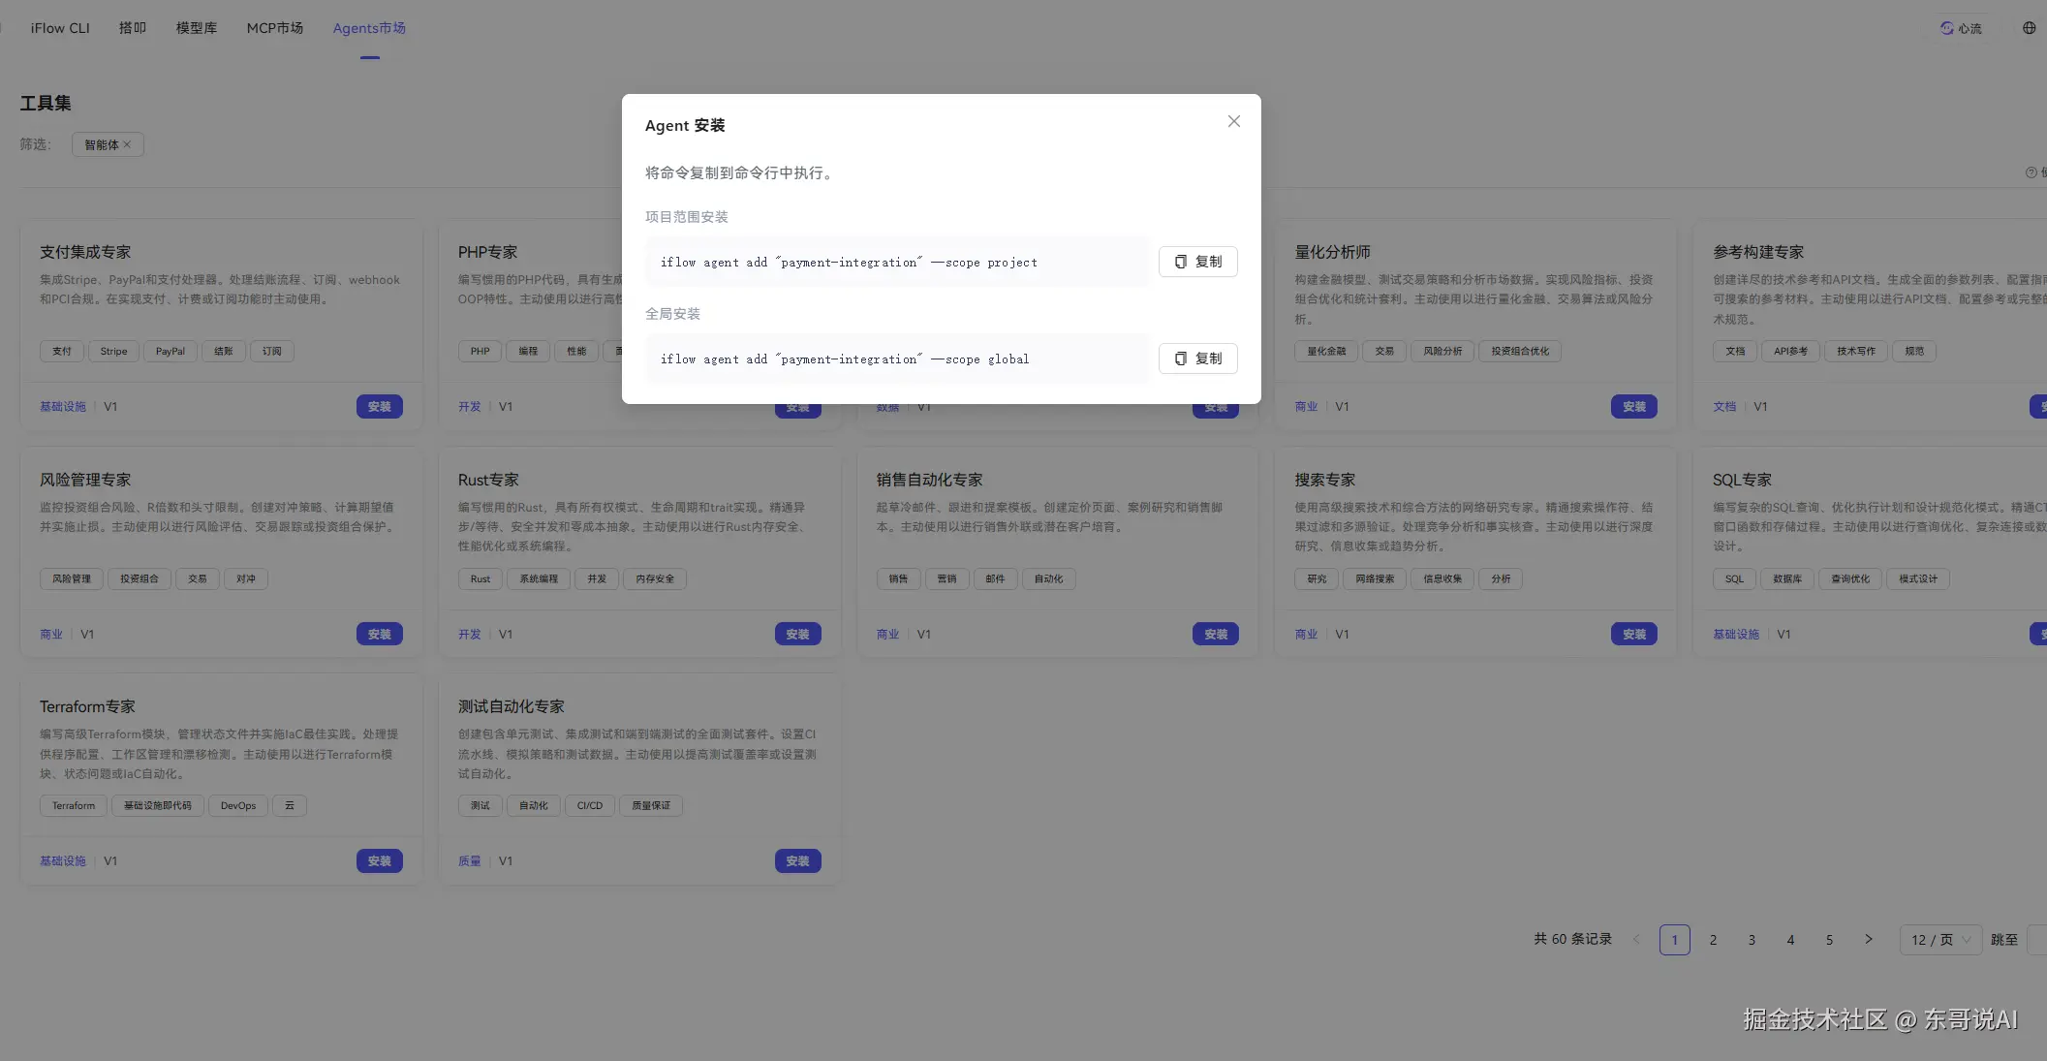The image size is (2047, 1061).
Task: Switch to the MCP市场 tab
Action: [274, 28]
